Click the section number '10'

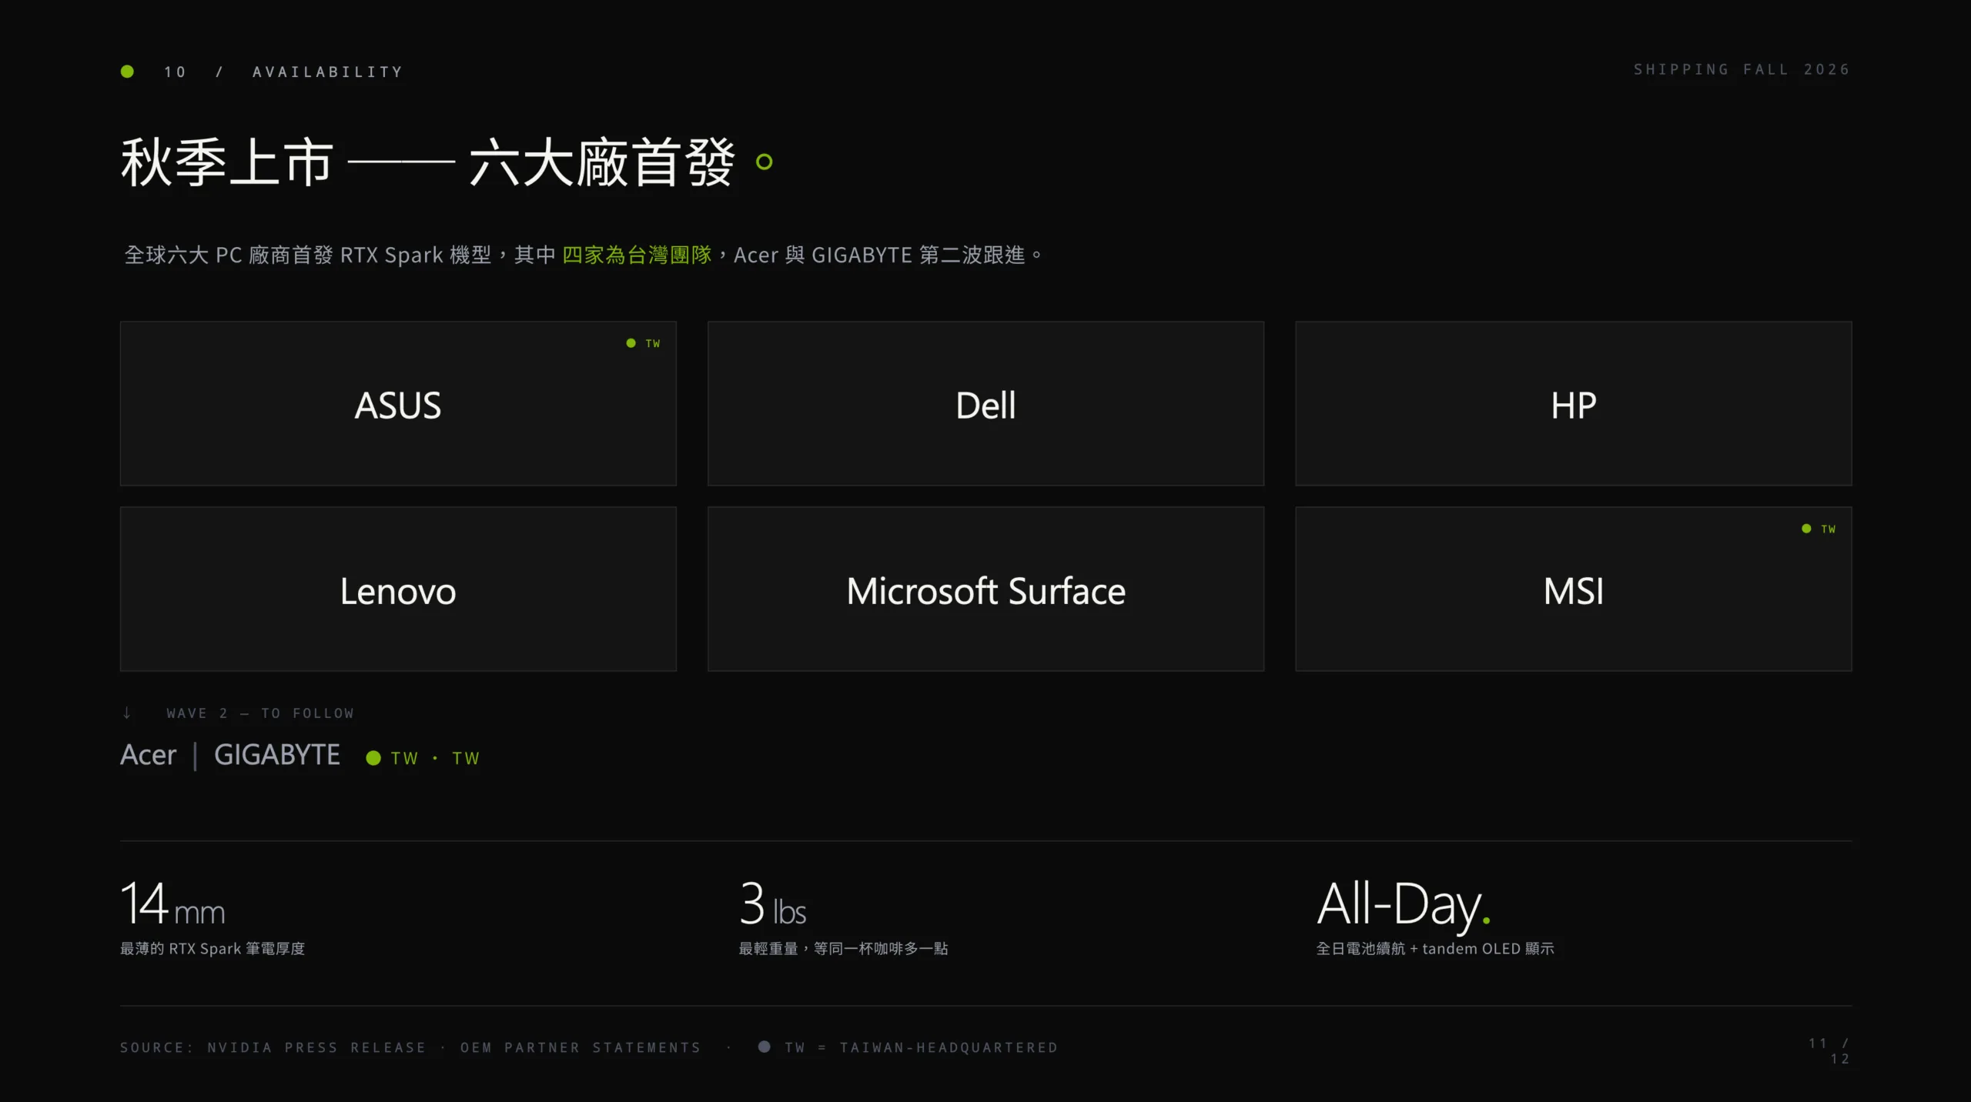pyautogui.click(x=175, y=72)
